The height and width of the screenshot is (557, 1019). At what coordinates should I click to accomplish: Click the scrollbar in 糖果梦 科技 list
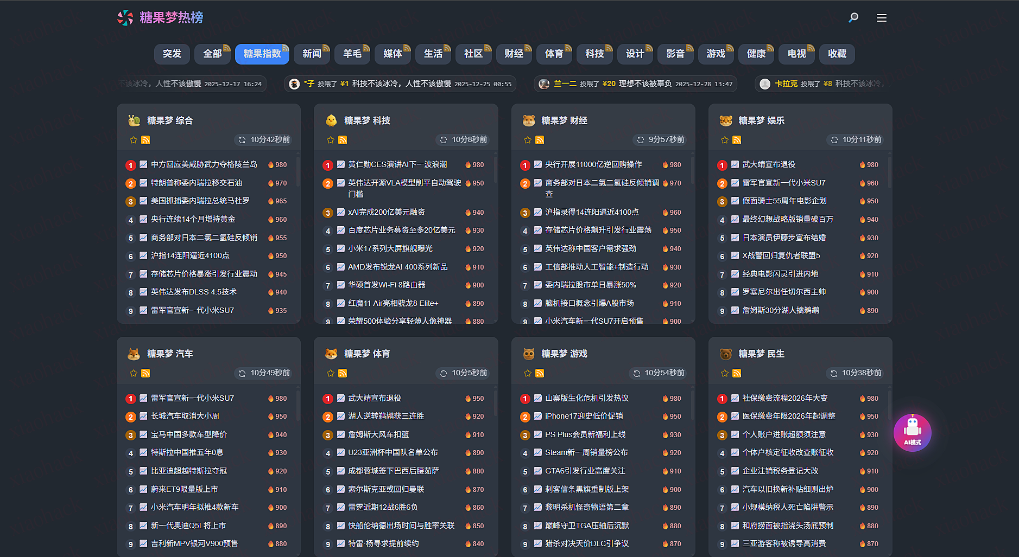point(495,174)
